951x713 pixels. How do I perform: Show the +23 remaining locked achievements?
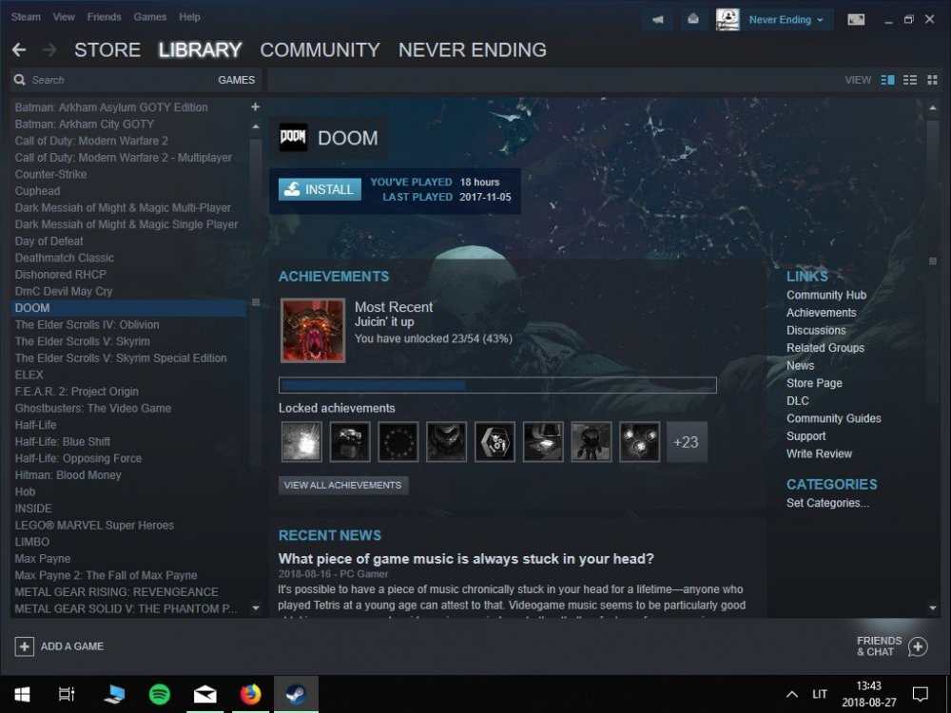point(687,442)
